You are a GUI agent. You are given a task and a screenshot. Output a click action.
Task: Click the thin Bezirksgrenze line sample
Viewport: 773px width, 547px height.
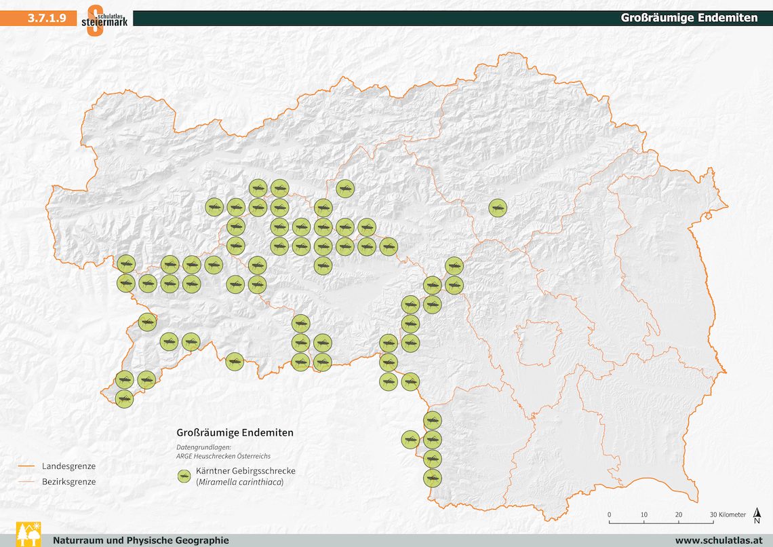click(26, 481)
